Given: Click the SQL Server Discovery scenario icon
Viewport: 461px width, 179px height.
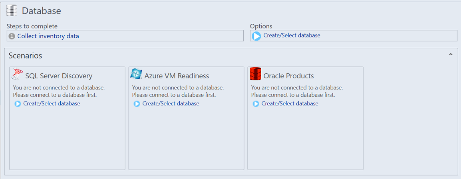Looking at the screenshot, I should pyautogui.click(x=18, y=74).
